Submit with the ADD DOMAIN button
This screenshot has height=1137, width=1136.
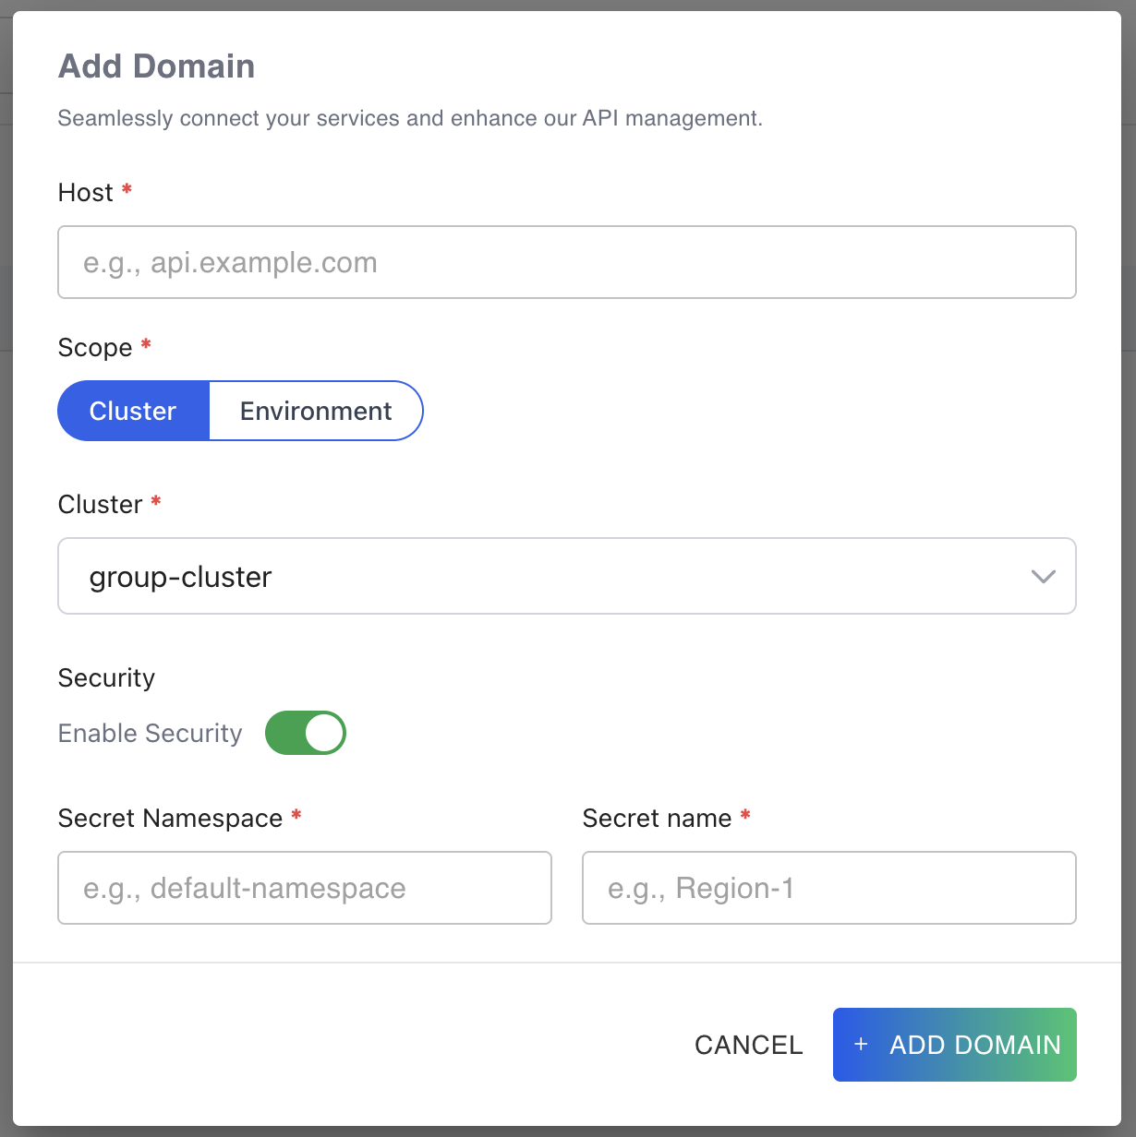[x=954, y=1045]
